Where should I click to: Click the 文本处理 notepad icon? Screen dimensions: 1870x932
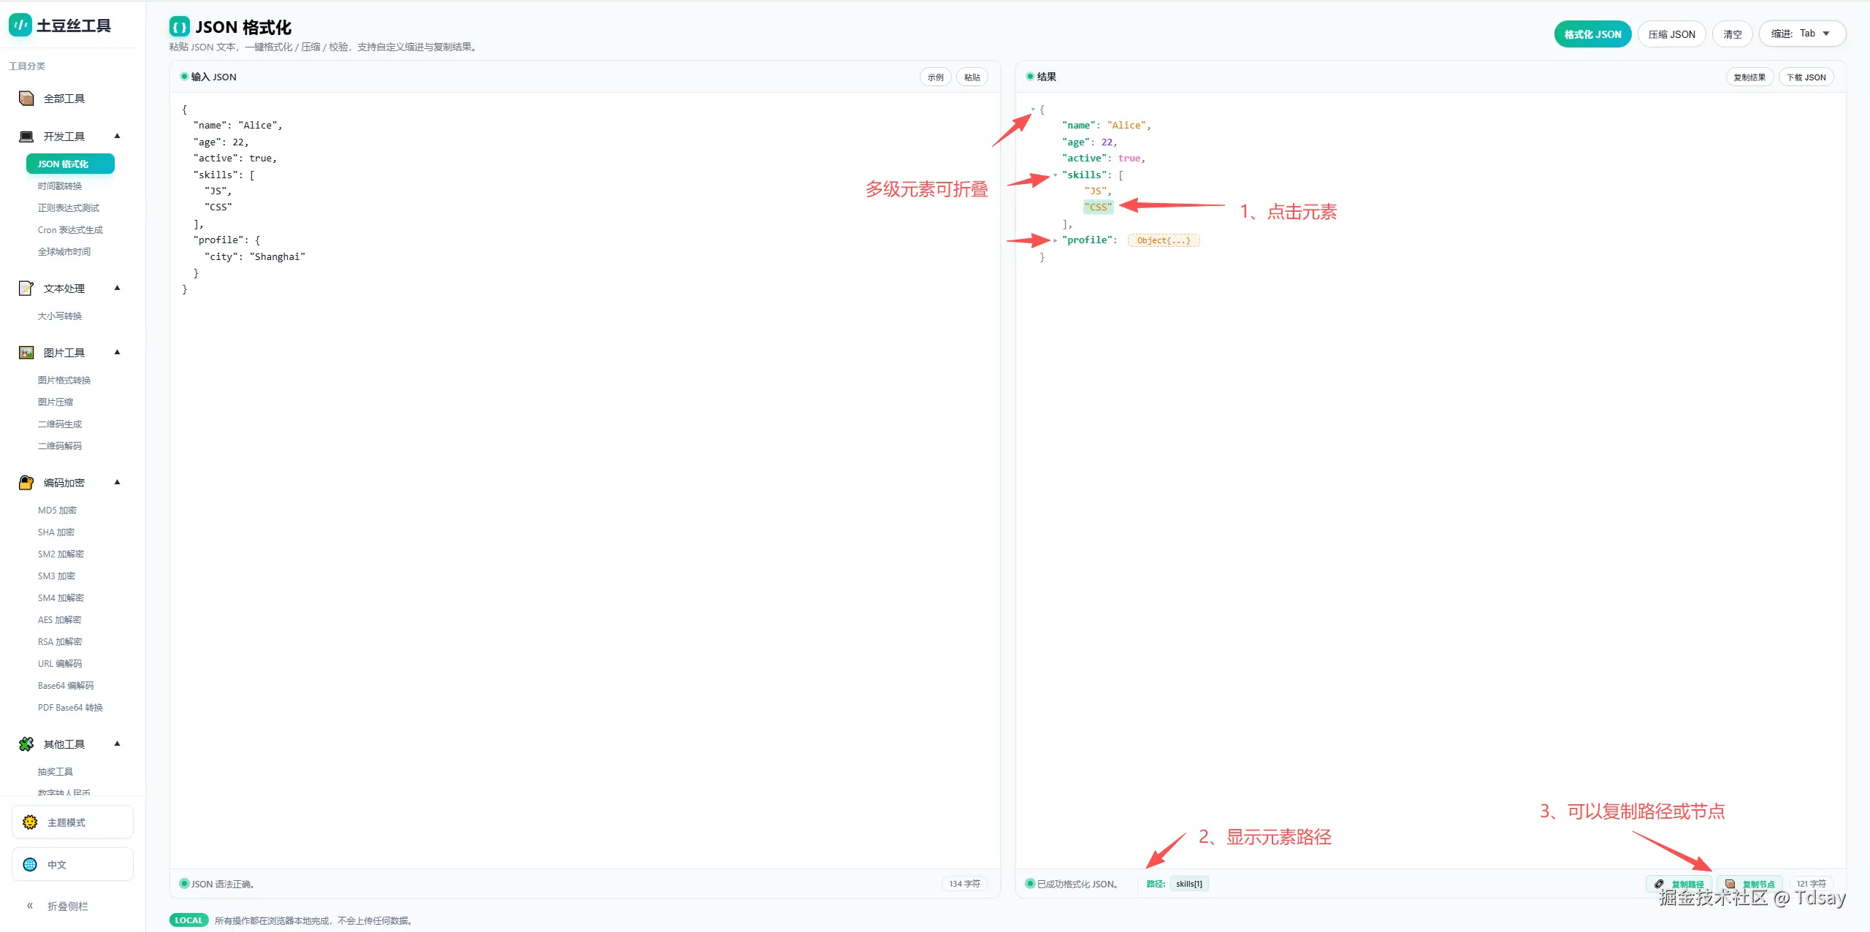(x=26, y=289)
